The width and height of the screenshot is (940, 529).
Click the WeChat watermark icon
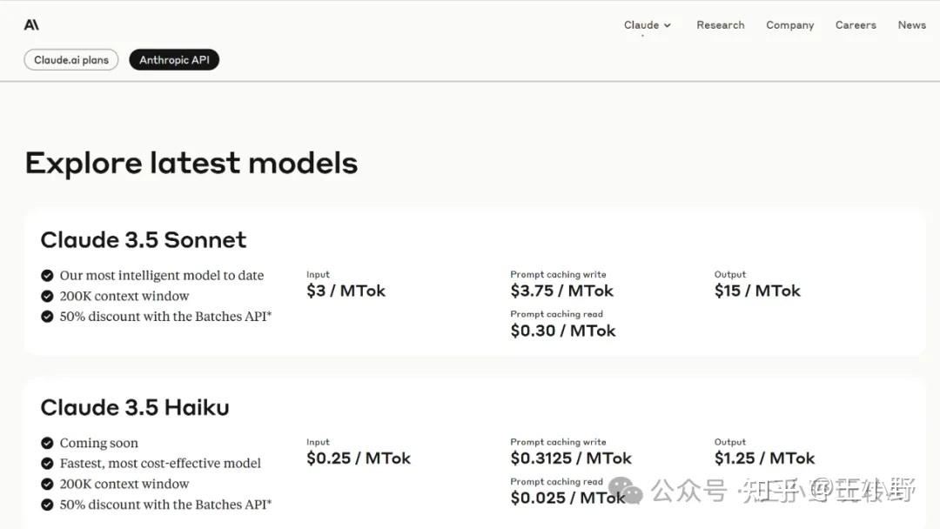tap(625, 490)
